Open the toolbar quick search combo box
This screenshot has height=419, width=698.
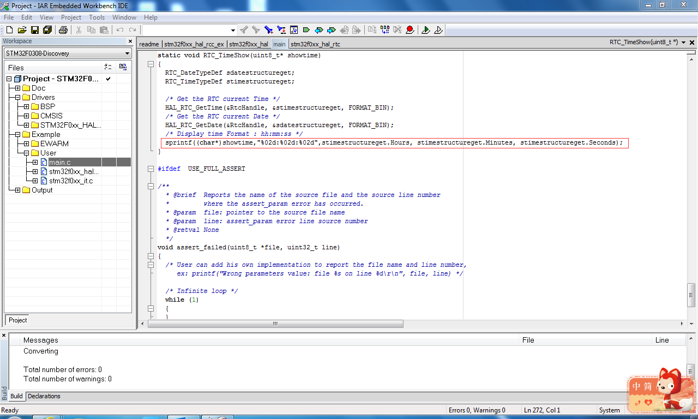click(189, 30)
